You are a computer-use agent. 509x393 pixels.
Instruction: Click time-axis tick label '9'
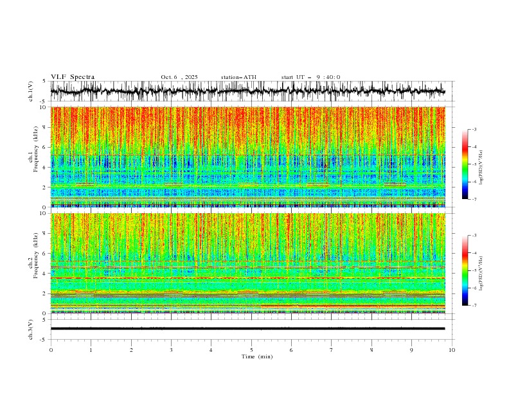[x=411, y=350]
